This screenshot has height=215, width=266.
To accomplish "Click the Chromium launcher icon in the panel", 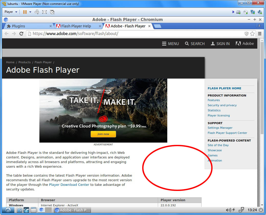I will pyautogui.click(x=41, y=210).
